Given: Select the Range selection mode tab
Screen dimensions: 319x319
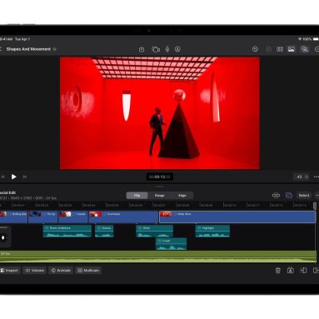Looking at the screenshot, I should pyautogui.click(x=159, y=196).
